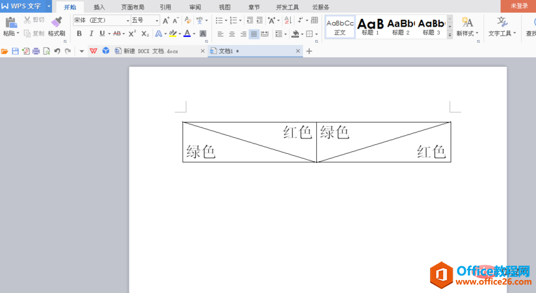Apply the 标题 1 heading style
The image size is (536, 293).
pos(370,27)
